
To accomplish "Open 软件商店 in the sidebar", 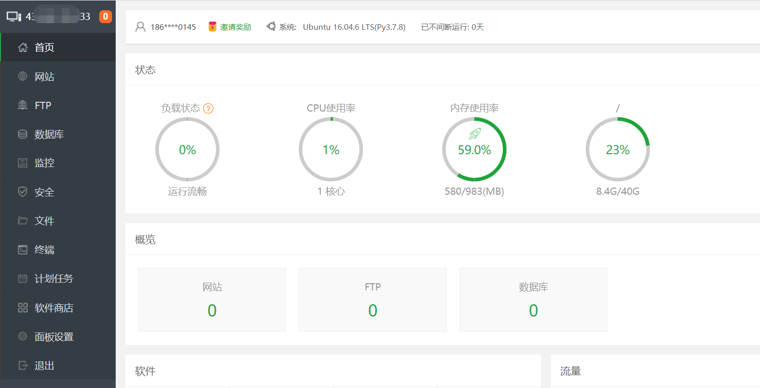I will coord(58,308).
